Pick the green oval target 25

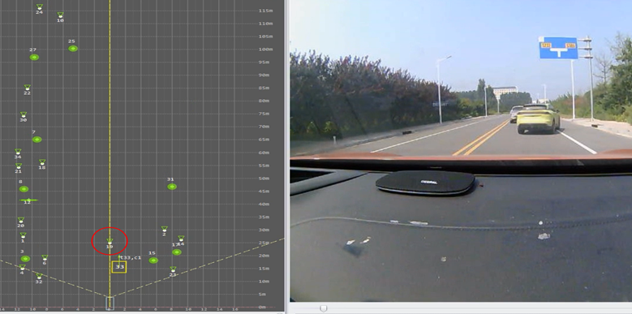[73, 49]
